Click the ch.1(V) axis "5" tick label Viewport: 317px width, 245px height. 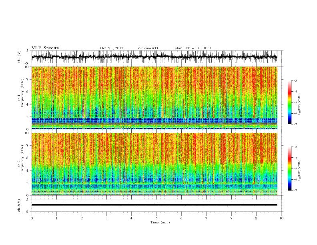28,51
